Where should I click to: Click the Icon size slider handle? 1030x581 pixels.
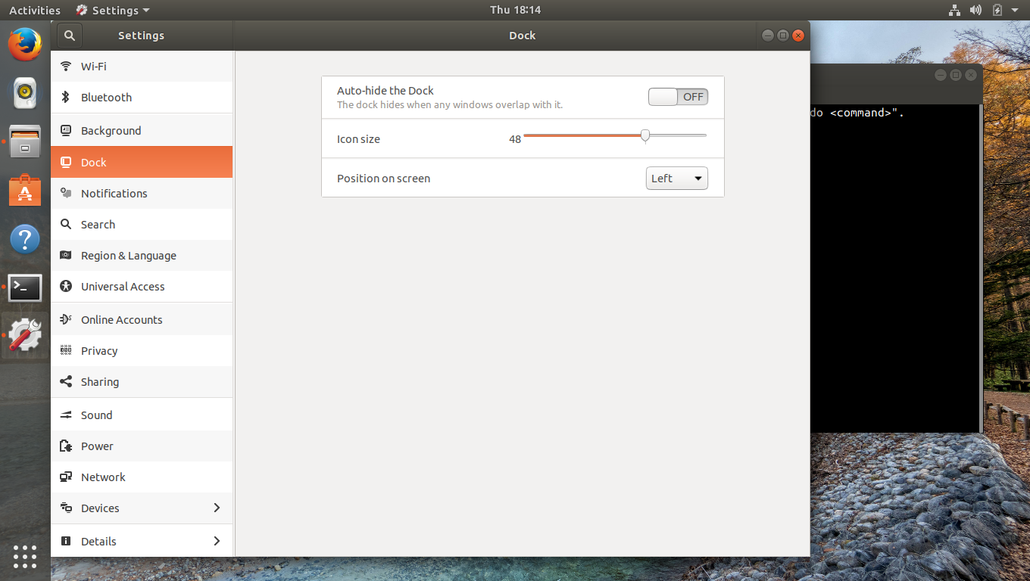(645, 135)
